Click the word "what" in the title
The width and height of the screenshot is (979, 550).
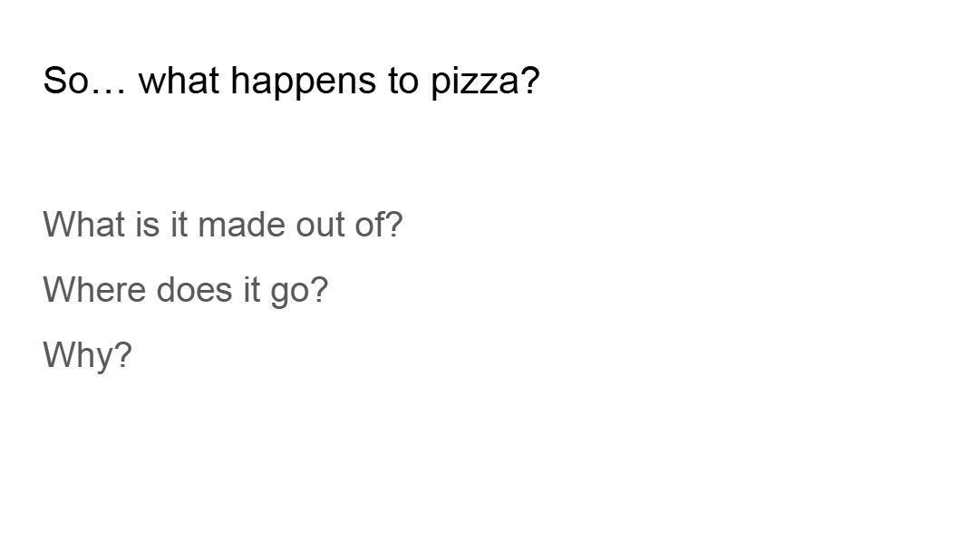pyautogui.click(x=179, y=81)
